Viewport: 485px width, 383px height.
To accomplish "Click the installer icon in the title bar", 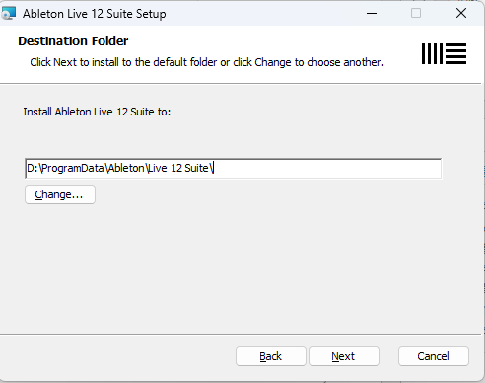I will [x=8, y=13].
